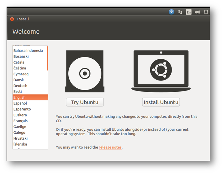Select Català language
Viewport: 223px width, 174px height.
pyautogui.click(x=30, y=62)
